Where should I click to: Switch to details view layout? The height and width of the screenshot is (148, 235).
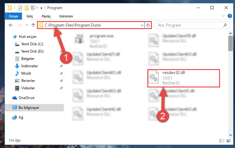coord(222,141)
